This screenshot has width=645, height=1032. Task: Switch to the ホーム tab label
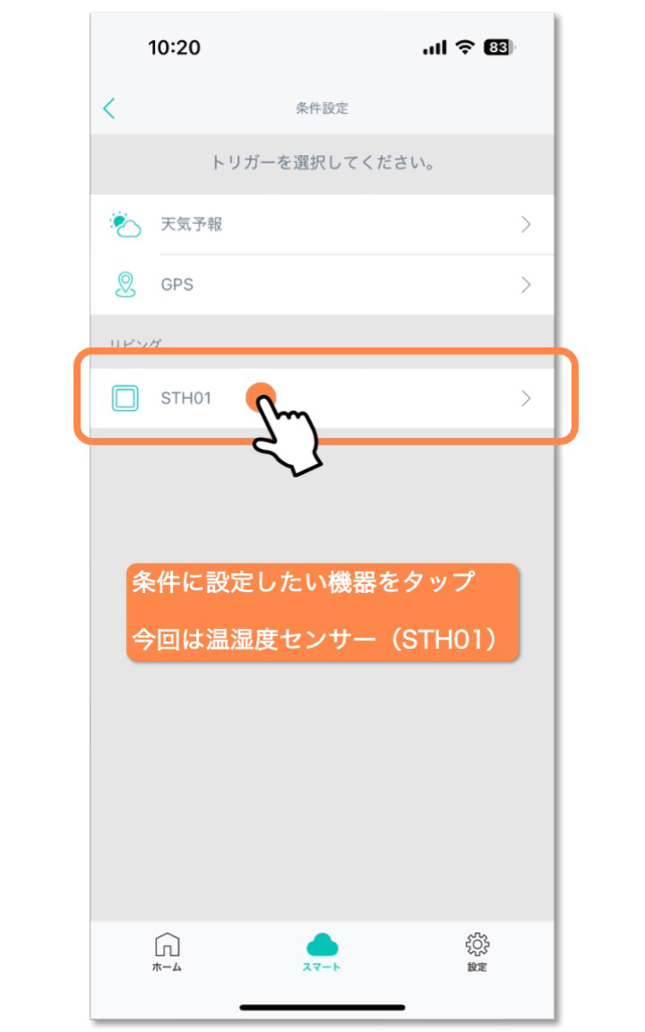pyautogui.click(x=168, y=967)
